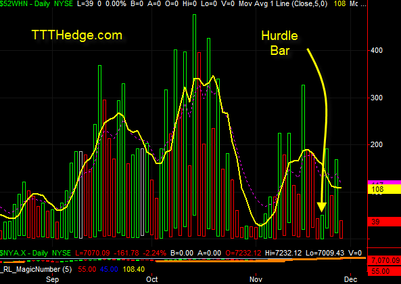The width and height of the screenshot is (401, 284).
Task: Click the Dec marker on time axis
Action: (x=350, y=279)
